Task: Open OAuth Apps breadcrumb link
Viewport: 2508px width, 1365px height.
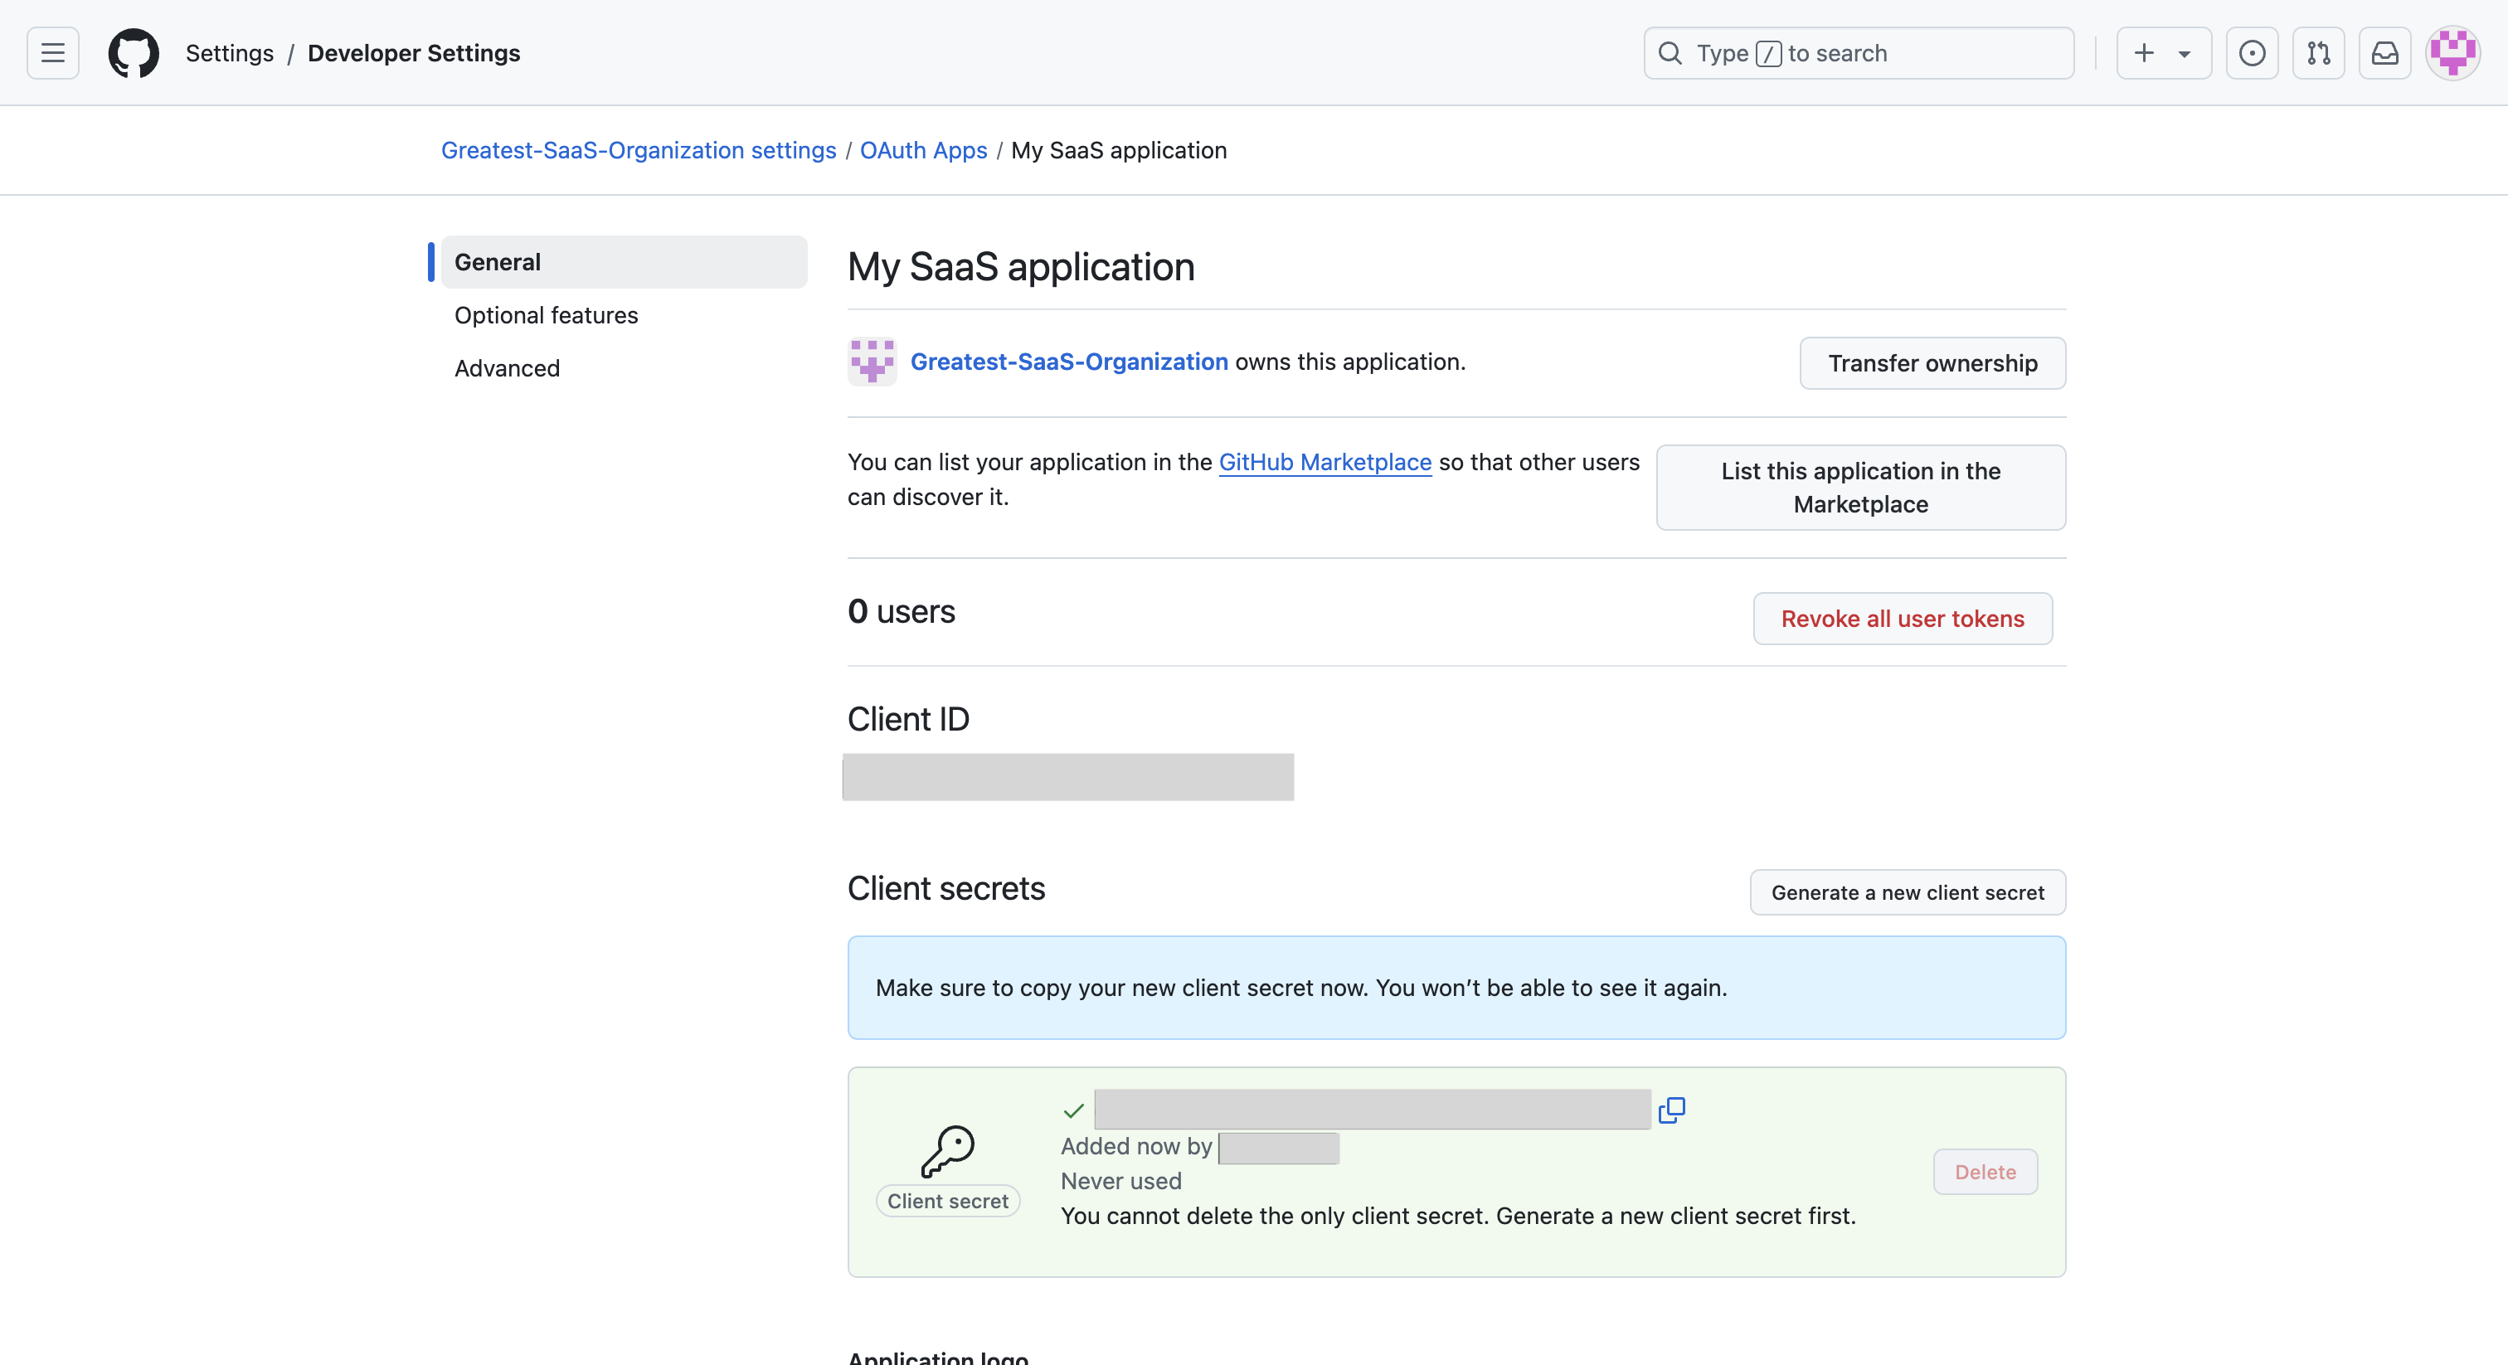Action: [x=923, y=150]
